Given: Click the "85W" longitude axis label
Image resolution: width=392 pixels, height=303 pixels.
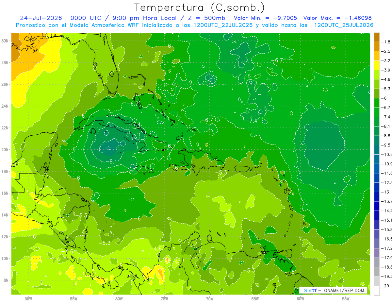Looking at the screenshot, I should pyautogui.click(x=73, y=299).
